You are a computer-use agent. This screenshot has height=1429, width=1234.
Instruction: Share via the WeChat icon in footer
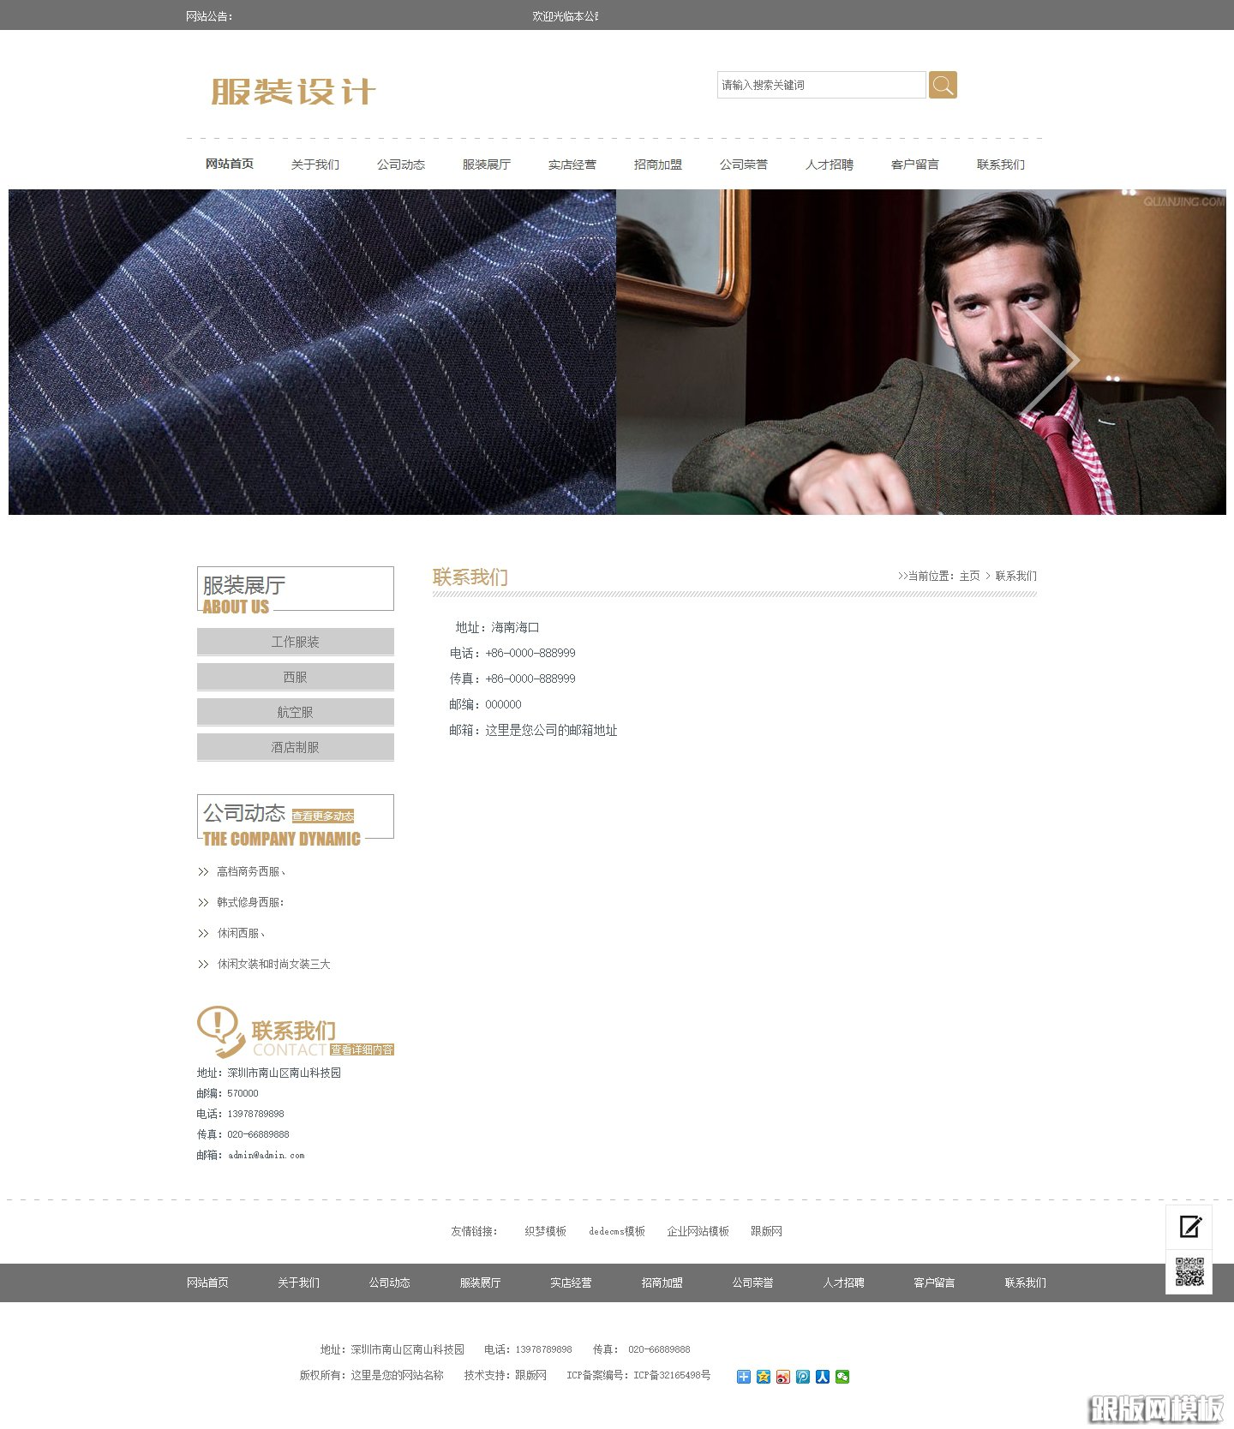[x=842, y=1377]
